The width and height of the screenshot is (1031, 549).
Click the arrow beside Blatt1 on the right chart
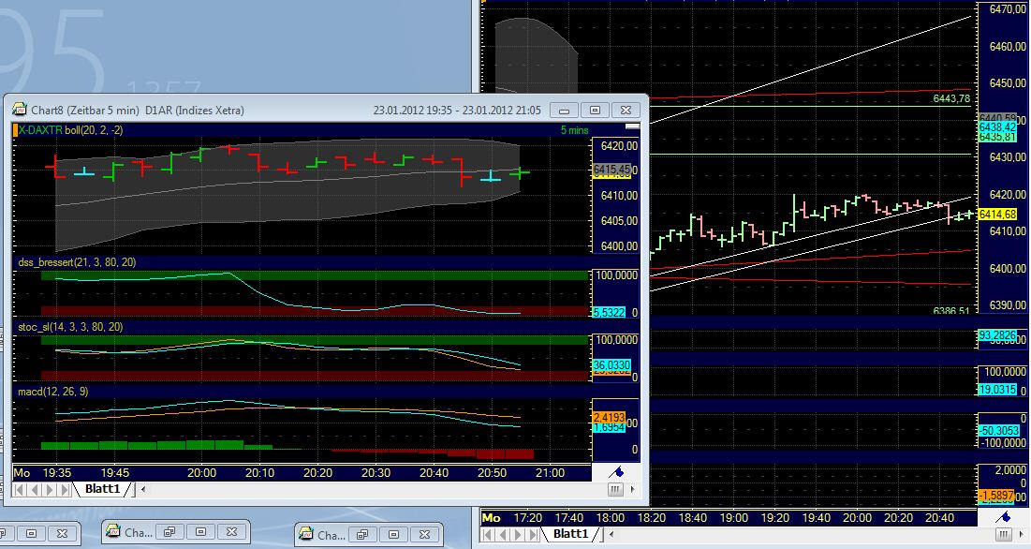point(612,534)
